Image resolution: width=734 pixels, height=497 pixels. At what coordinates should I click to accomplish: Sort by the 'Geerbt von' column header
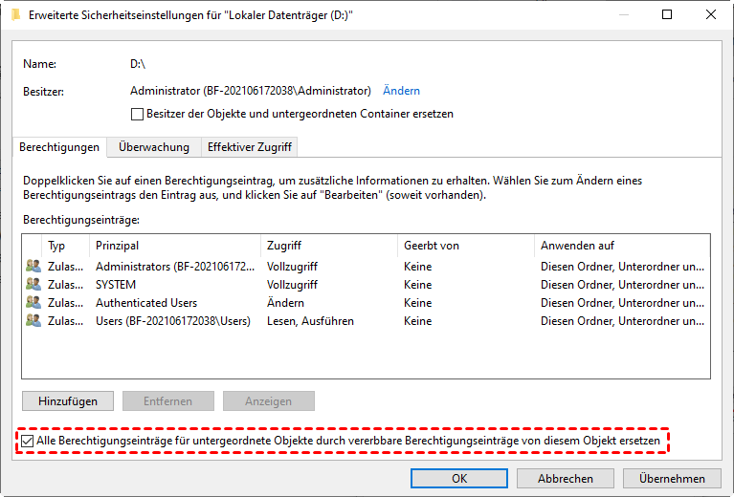coord(466,246)
